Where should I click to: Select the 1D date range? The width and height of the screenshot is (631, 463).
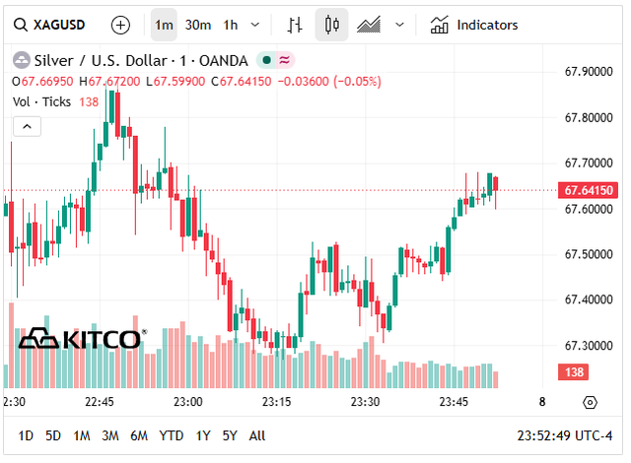(x=26, y=435)
